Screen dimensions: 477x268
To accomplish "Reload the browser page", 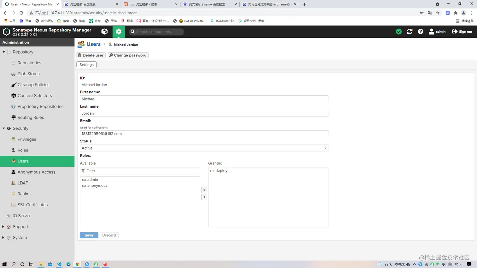I will click(21, 13).
